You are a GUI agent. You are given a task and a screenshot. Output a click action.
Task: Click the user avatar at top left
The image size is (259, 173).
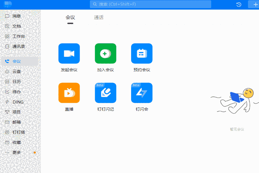[x=7, y=4]
